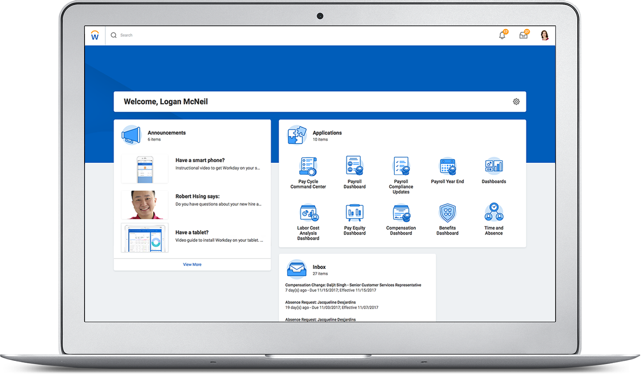Image resolution: width=641 pixels, height=380 pixels.
Task: Open the user profile avatar menu
Action: point(544,36)
